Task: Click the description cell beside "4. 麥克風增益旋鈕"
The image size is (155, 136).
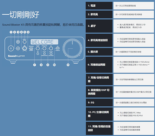Action: click(134, 40)
